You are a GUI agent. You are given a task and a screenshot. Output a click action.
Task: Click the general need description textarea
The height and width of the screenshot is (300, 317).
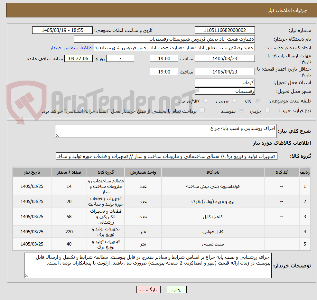pyautogui.click(x=165, y=131)
